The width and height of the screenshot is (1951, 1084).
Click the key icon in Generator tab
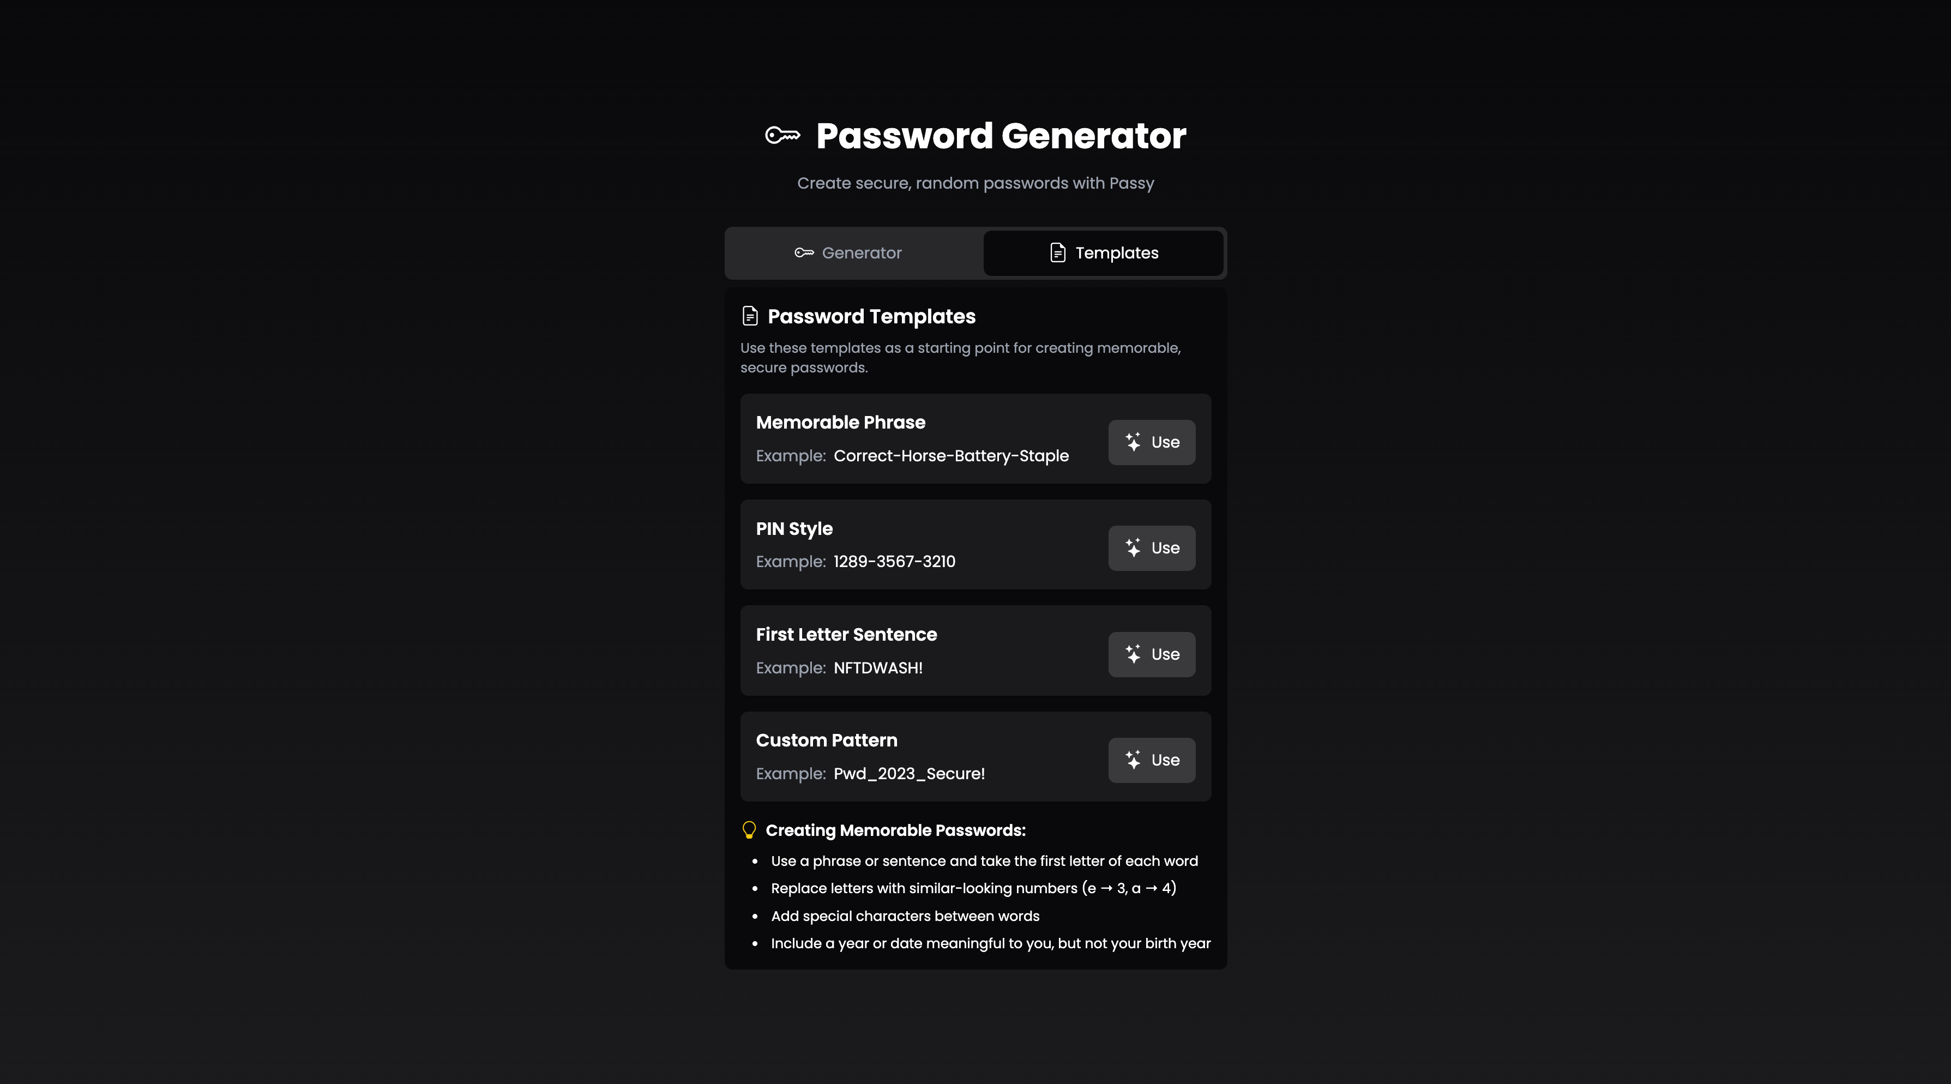(804, 252)
